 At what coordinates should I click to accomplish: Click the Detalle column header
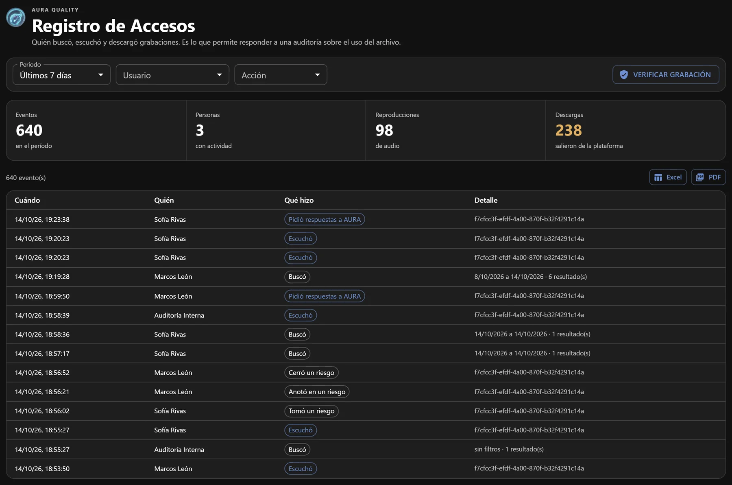(486, 200)
